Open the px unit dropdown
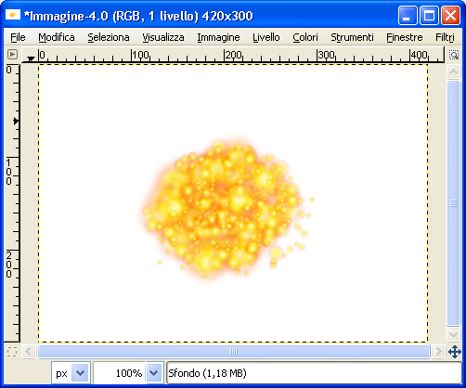The image size is (466, 388). 71,373
